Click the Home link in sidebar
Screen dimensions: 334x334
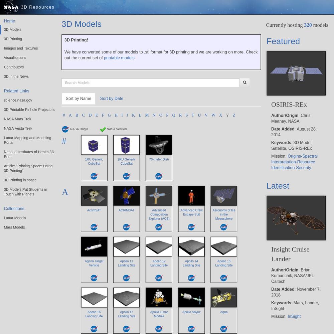point(9,21)
